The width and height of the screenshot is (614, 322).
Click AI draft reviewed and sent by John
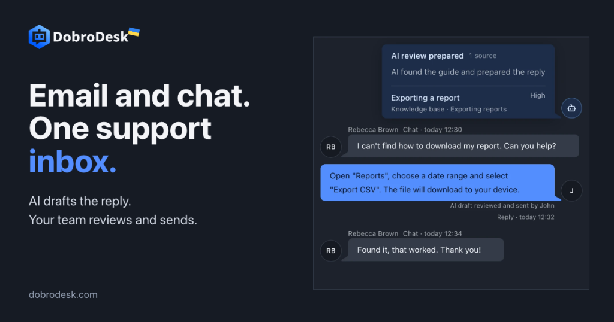coord(502,205)
